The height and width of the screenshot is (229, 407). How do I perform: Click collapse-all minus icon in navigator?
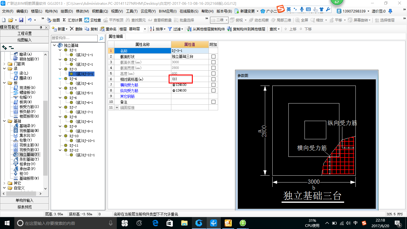tap(11, 47)
